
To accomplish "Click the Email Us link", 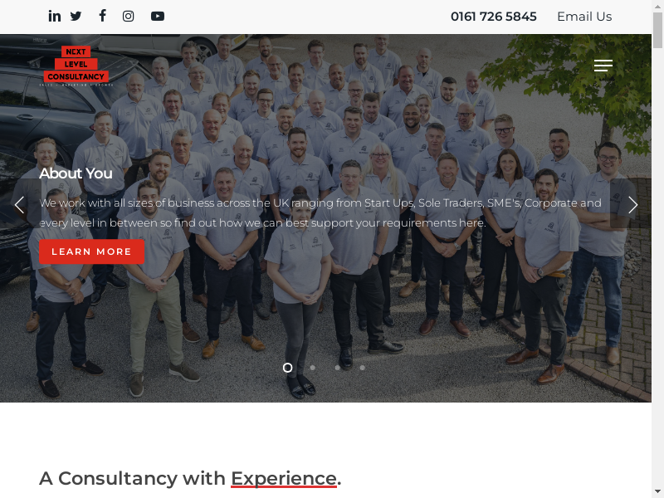I will [584, 17].
